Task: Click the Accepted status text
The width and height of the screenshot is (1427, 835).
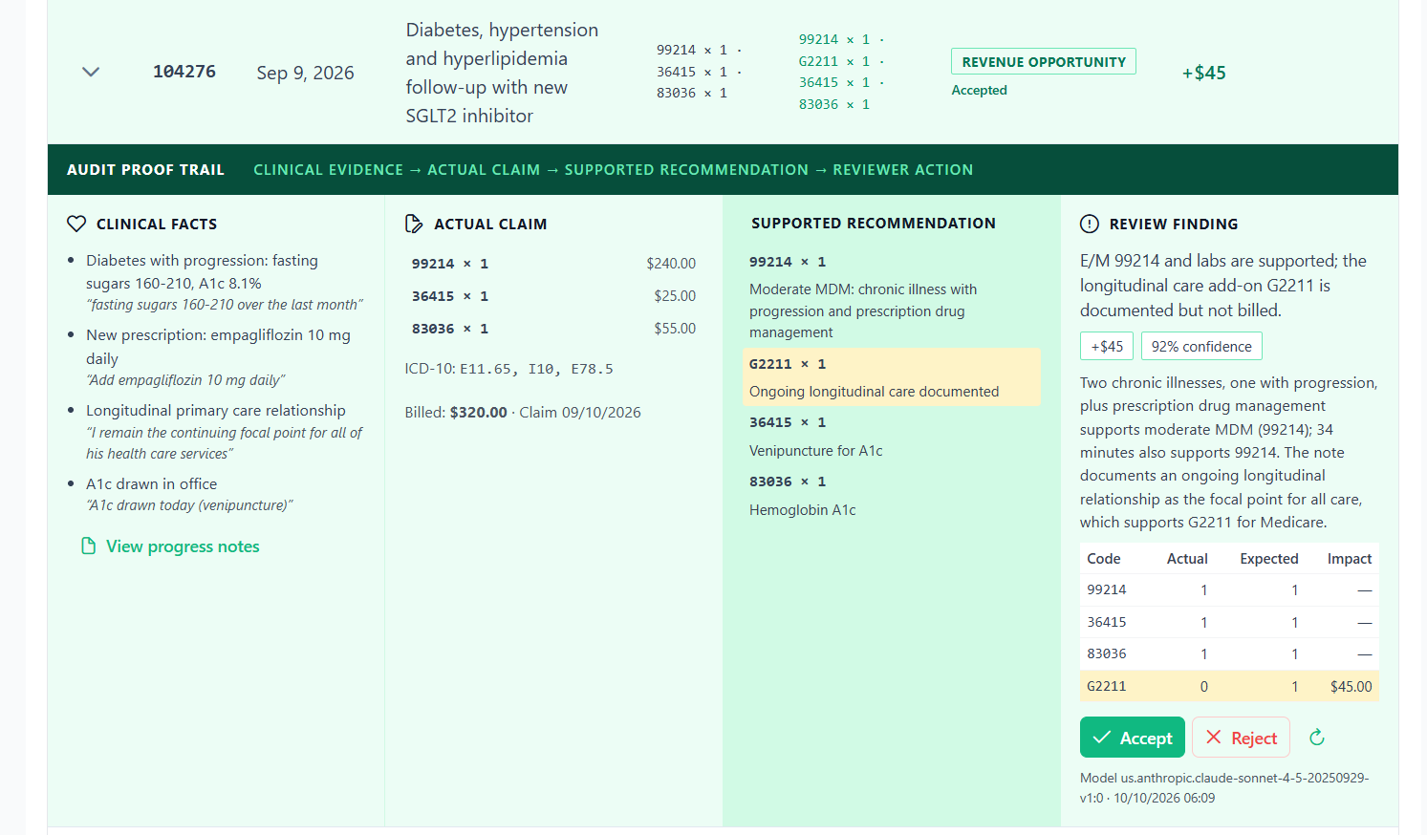Action: (979, 90)
